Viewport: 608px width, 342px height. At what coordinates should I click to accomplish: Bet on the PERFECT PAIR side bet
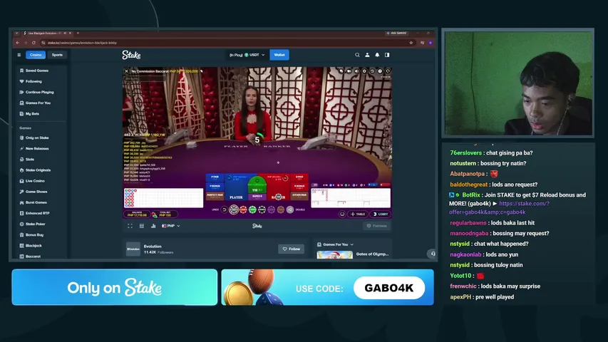point(215,196)
